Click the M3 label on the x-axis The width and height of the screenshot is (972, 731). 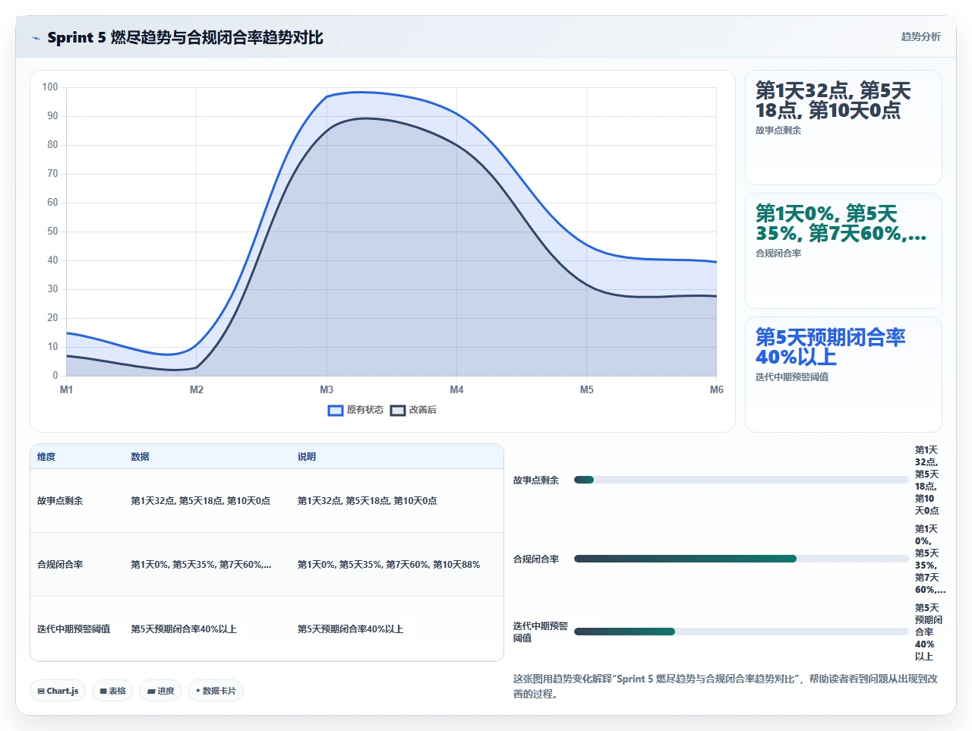click(x=327, y=389)
